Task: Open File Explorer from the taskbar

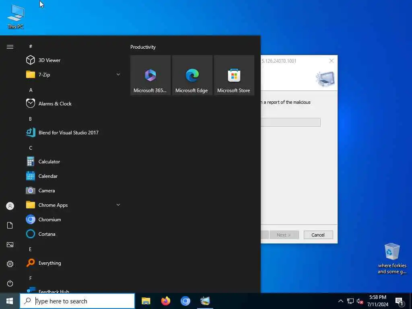Action: (146, 301)
